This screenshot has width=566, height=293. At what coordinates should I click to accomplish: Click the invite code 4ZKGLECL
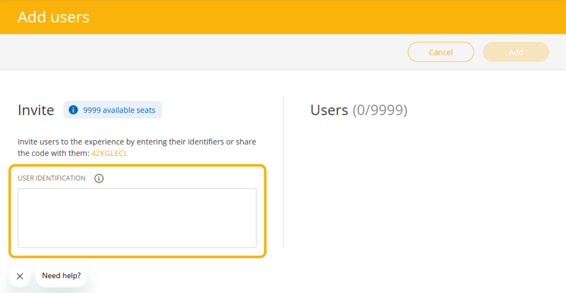pyautogui.click(x=109, y=153)
